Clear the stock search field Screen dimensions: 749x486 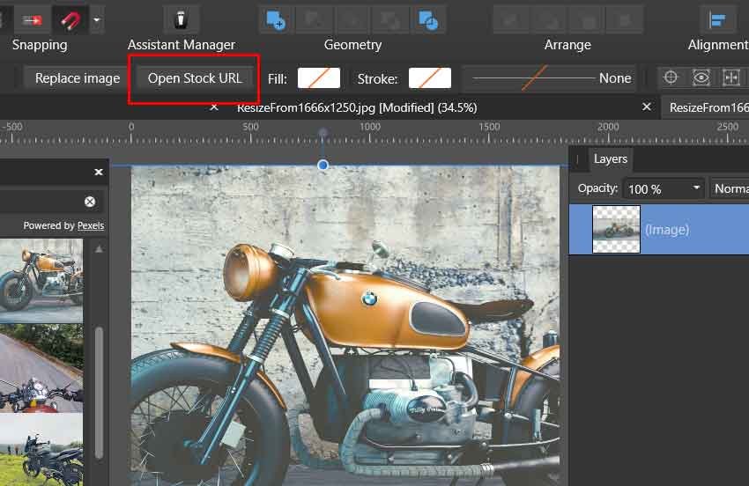pyautogui.click(x=90, y=202)
